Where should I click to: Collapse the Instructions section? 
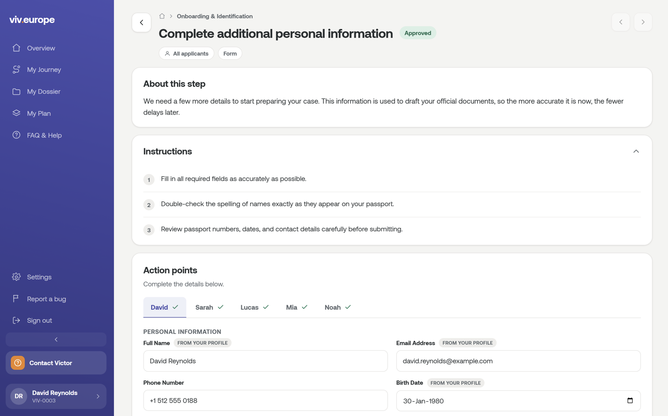click(x=636, y=152)
